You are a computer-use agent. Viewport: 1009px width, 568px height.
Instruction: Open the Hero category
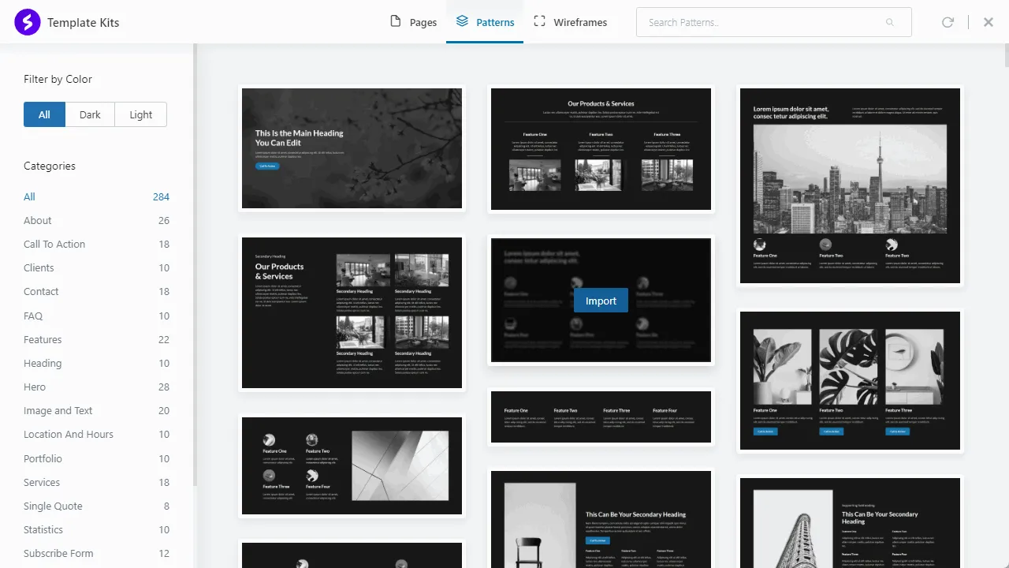point(96,387)
